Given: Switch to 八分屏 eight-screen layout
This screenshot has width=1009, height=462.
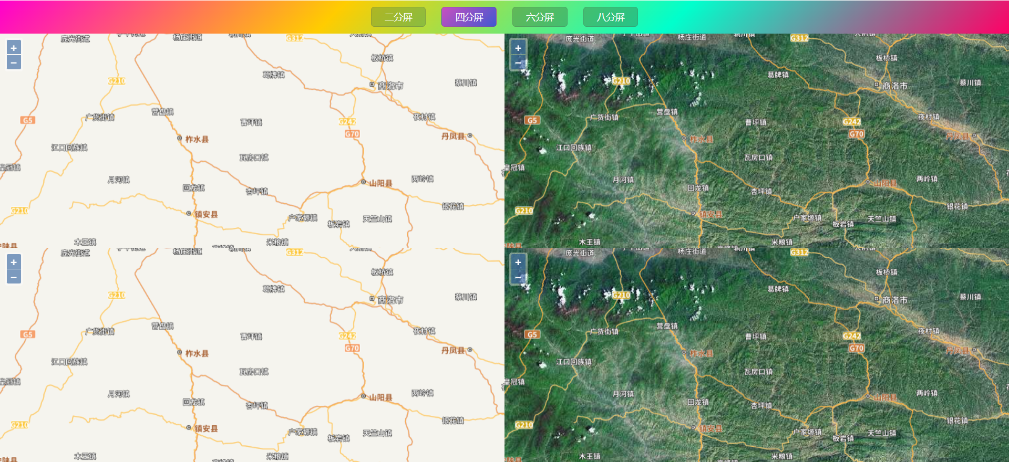Looking at the screenshot, I should point(611,17).
